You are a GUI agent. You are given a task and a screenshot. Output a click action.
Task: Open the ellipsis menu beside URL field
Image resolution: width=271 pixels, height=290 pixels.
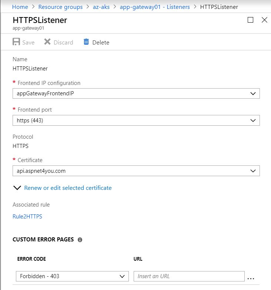point(251,279)
